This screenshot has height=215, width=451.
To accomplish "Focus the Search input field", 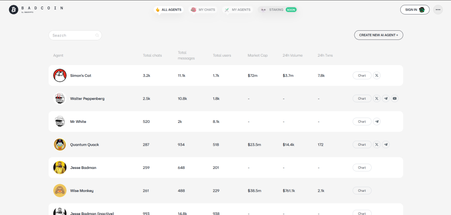I will tap(75, 35).
